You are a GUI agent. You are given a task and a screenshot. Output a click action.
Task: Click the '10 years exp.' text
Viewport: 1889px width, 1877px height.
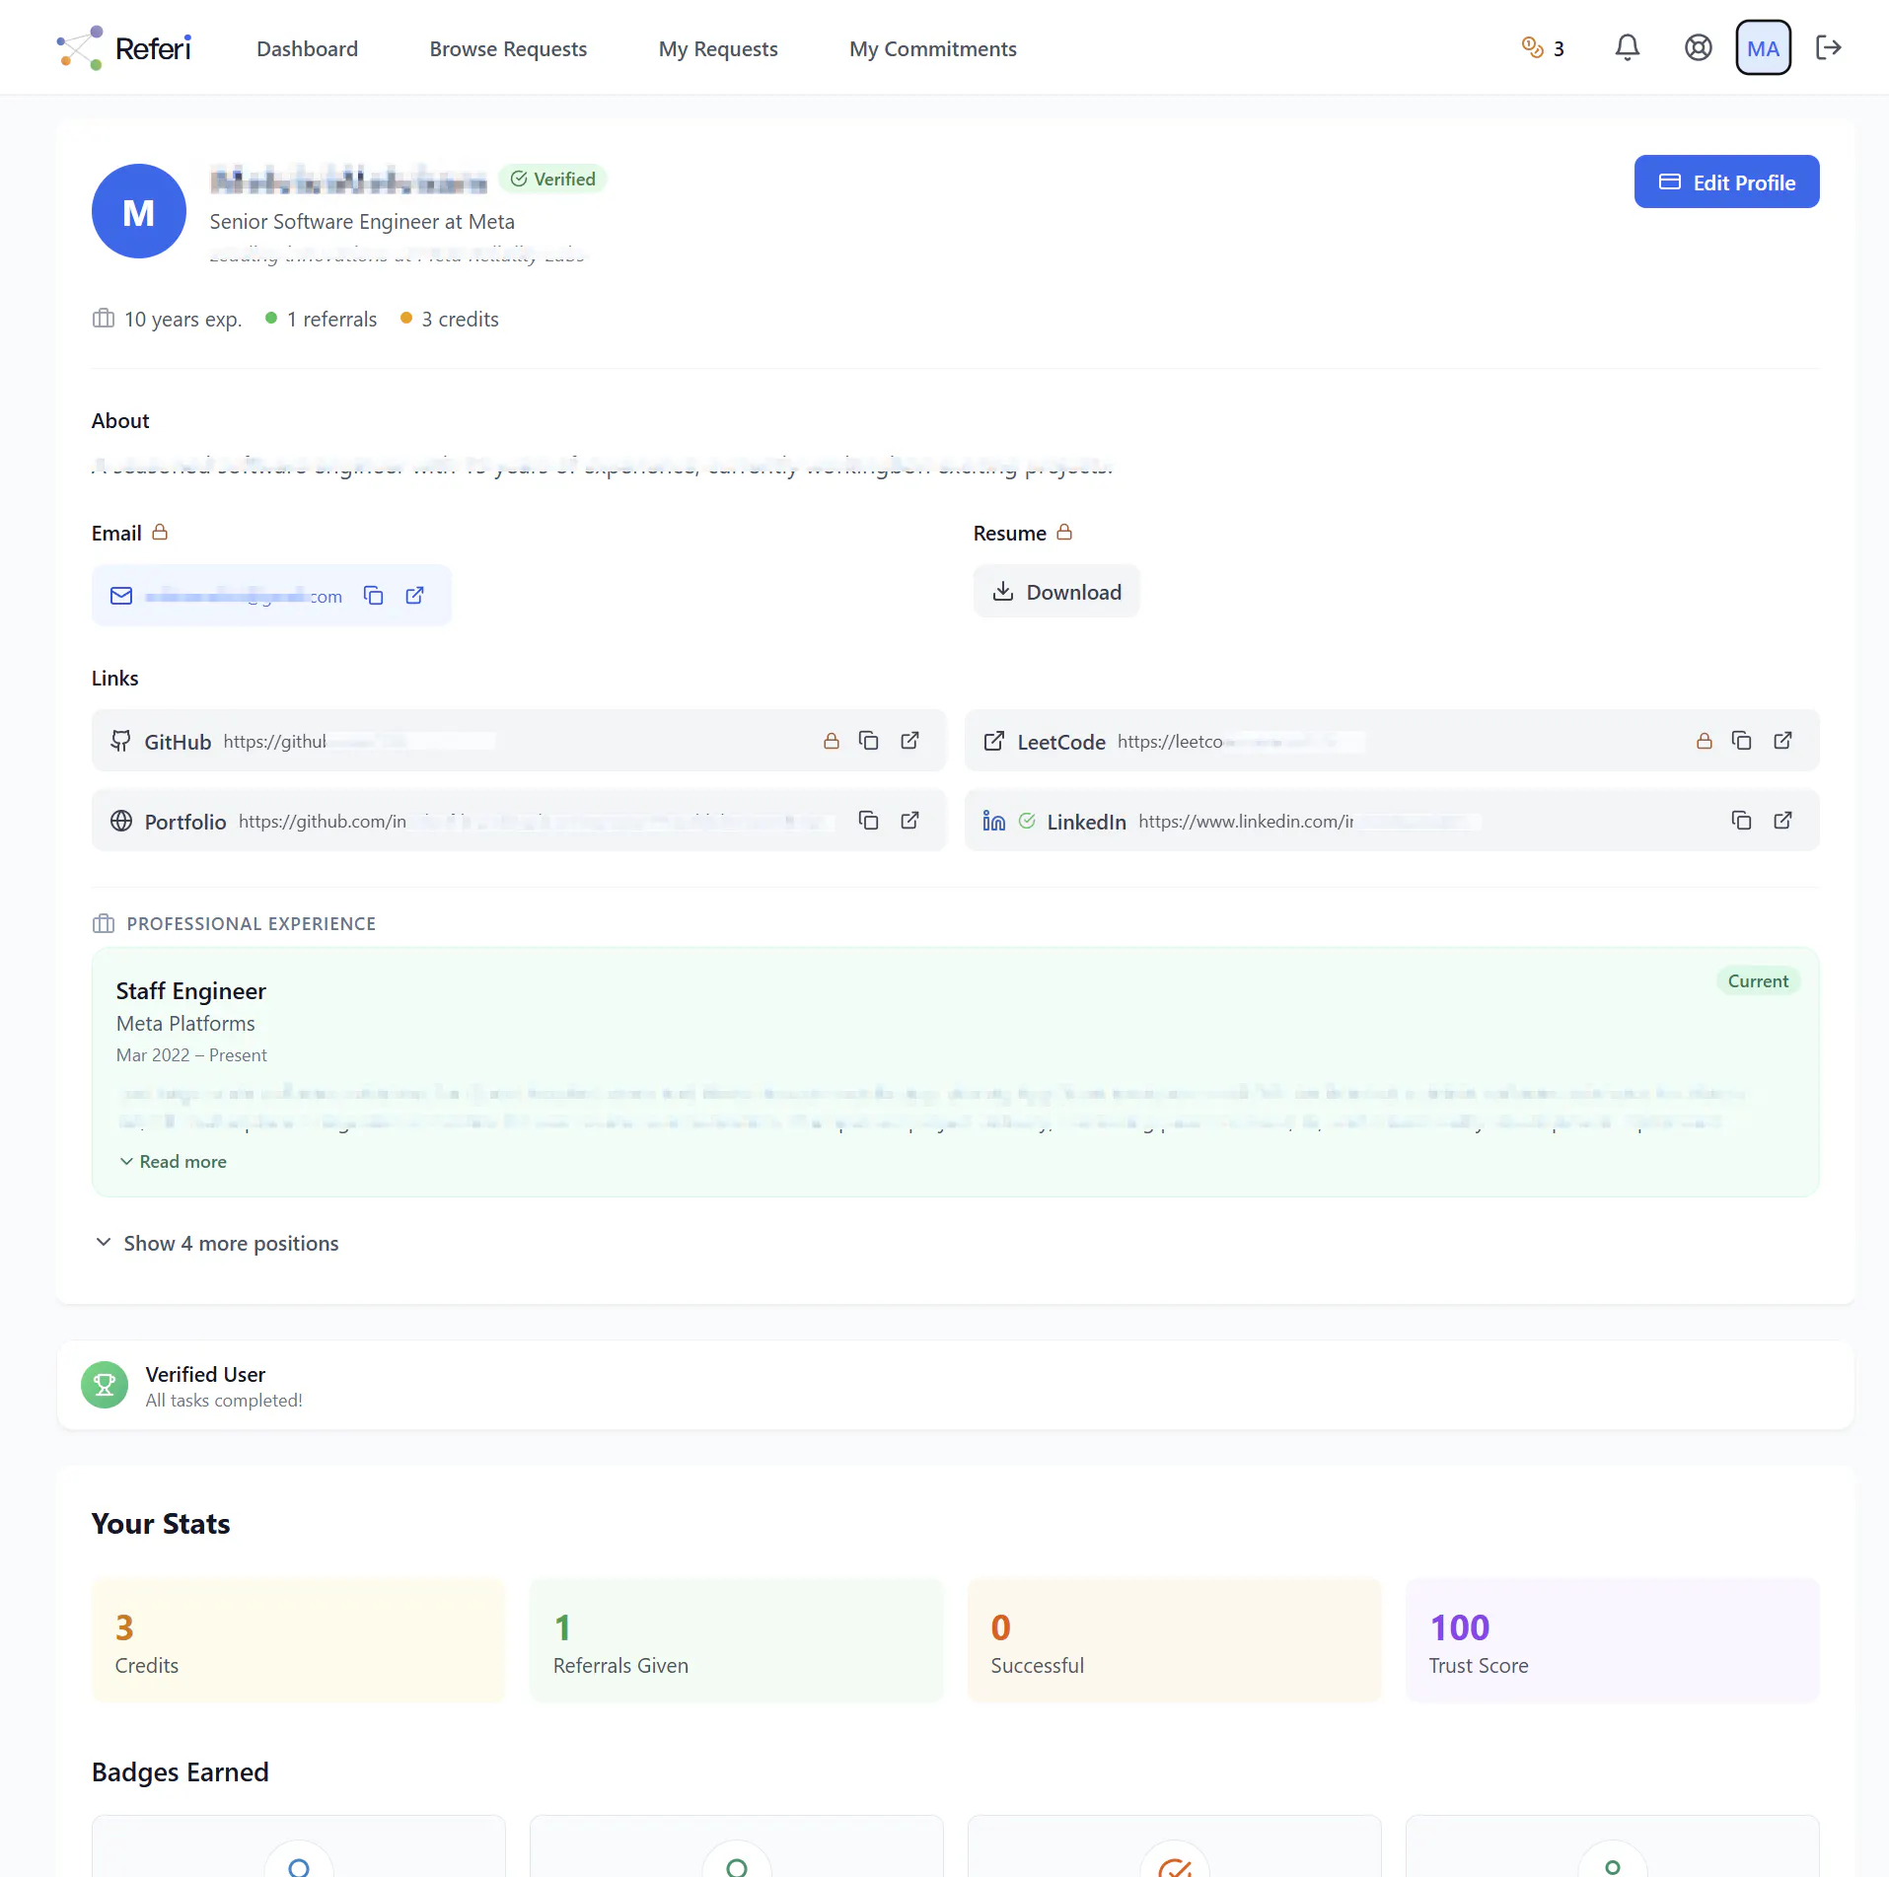(x=182, y=320)
